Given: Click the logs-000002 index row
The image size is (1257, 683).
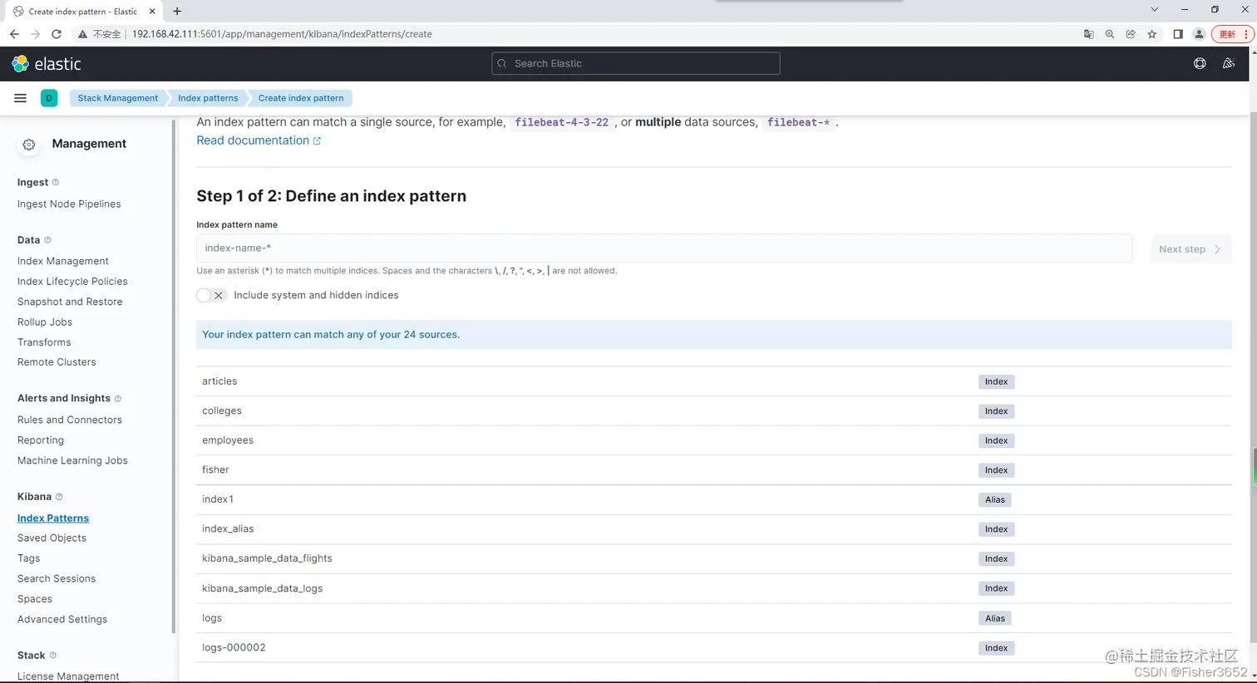Looking at the screenshot, I should click(x=714, y=647).
